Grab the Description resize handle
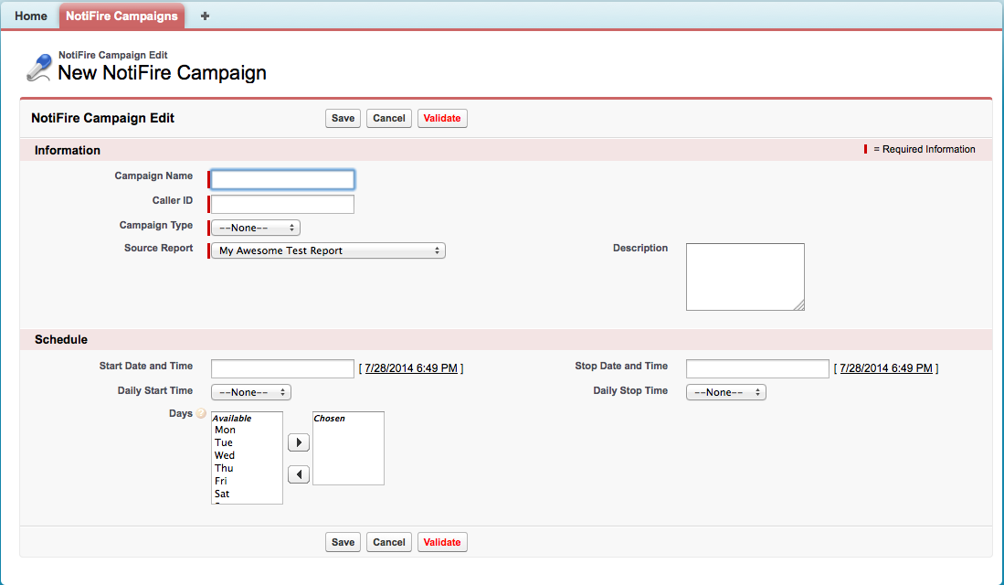 tap(799, 305)
